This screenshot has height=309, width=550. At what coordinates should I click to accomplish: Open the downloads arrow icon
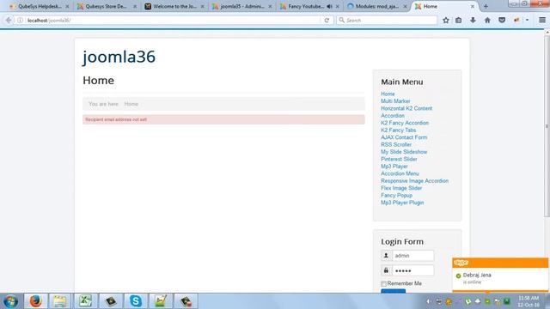click(x=473, y=21)
